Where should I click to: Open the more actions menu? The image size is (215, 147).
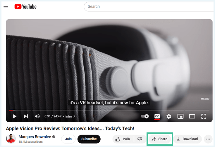coord(208,139)
